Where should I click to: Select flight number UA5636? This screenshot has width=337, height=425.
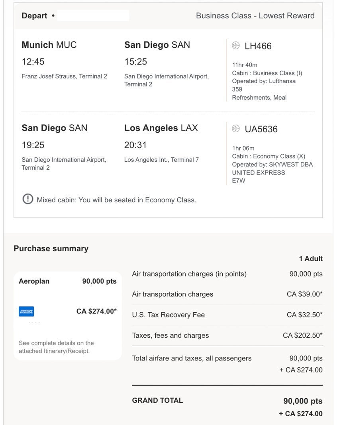(x=261, y=129)
